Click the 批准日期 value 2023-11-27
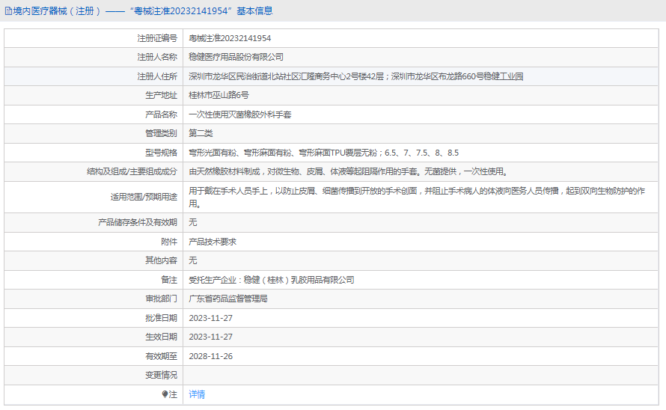 pos(211,318)
